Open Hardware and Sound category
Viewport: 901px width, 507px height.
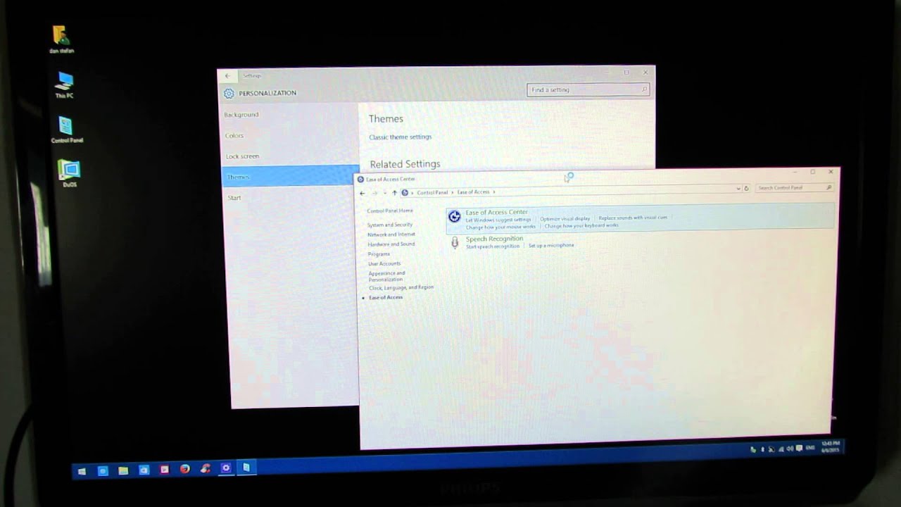tap(391, 244)
